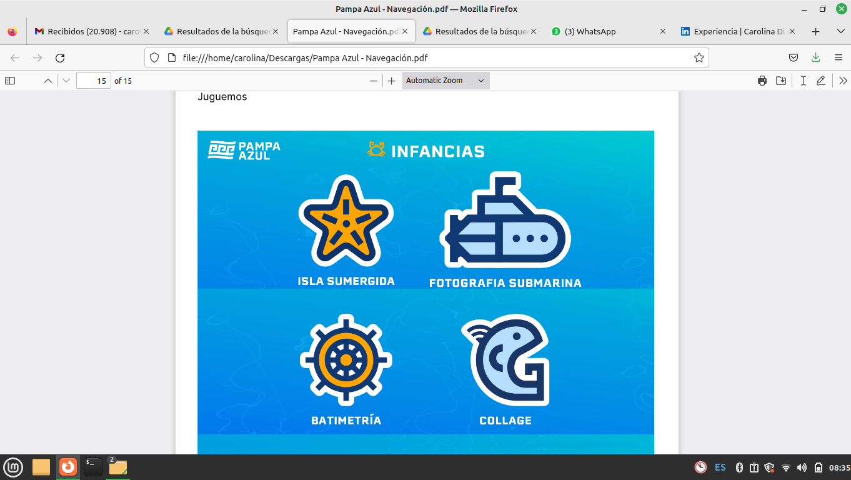Toggle the PDF sidebar
851x480 pixels.
coord(10,81)
